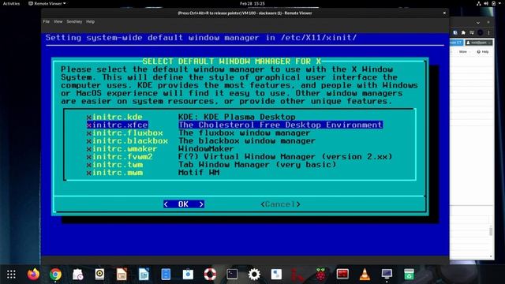Click the Cancel button in the dialog

280,204
